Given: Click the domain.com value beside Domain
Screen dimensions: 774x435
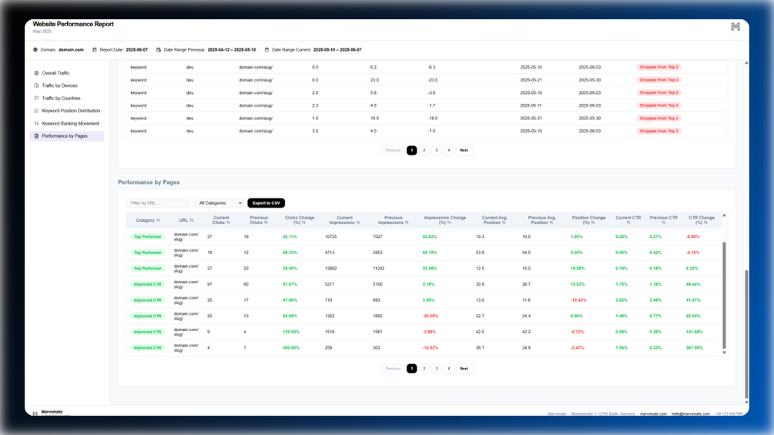Looking at the screenshot, I should (x=71, y=50).
